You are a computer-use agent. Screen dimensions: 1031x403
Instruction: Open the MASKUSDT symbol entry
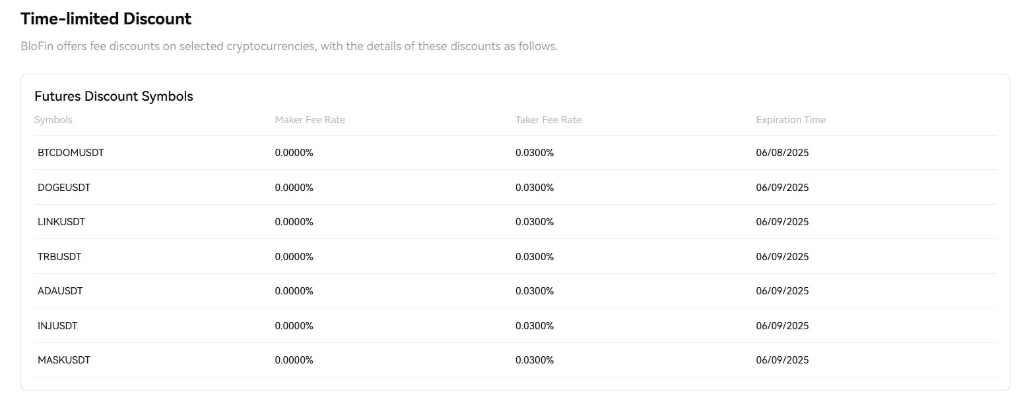[64, 360]
